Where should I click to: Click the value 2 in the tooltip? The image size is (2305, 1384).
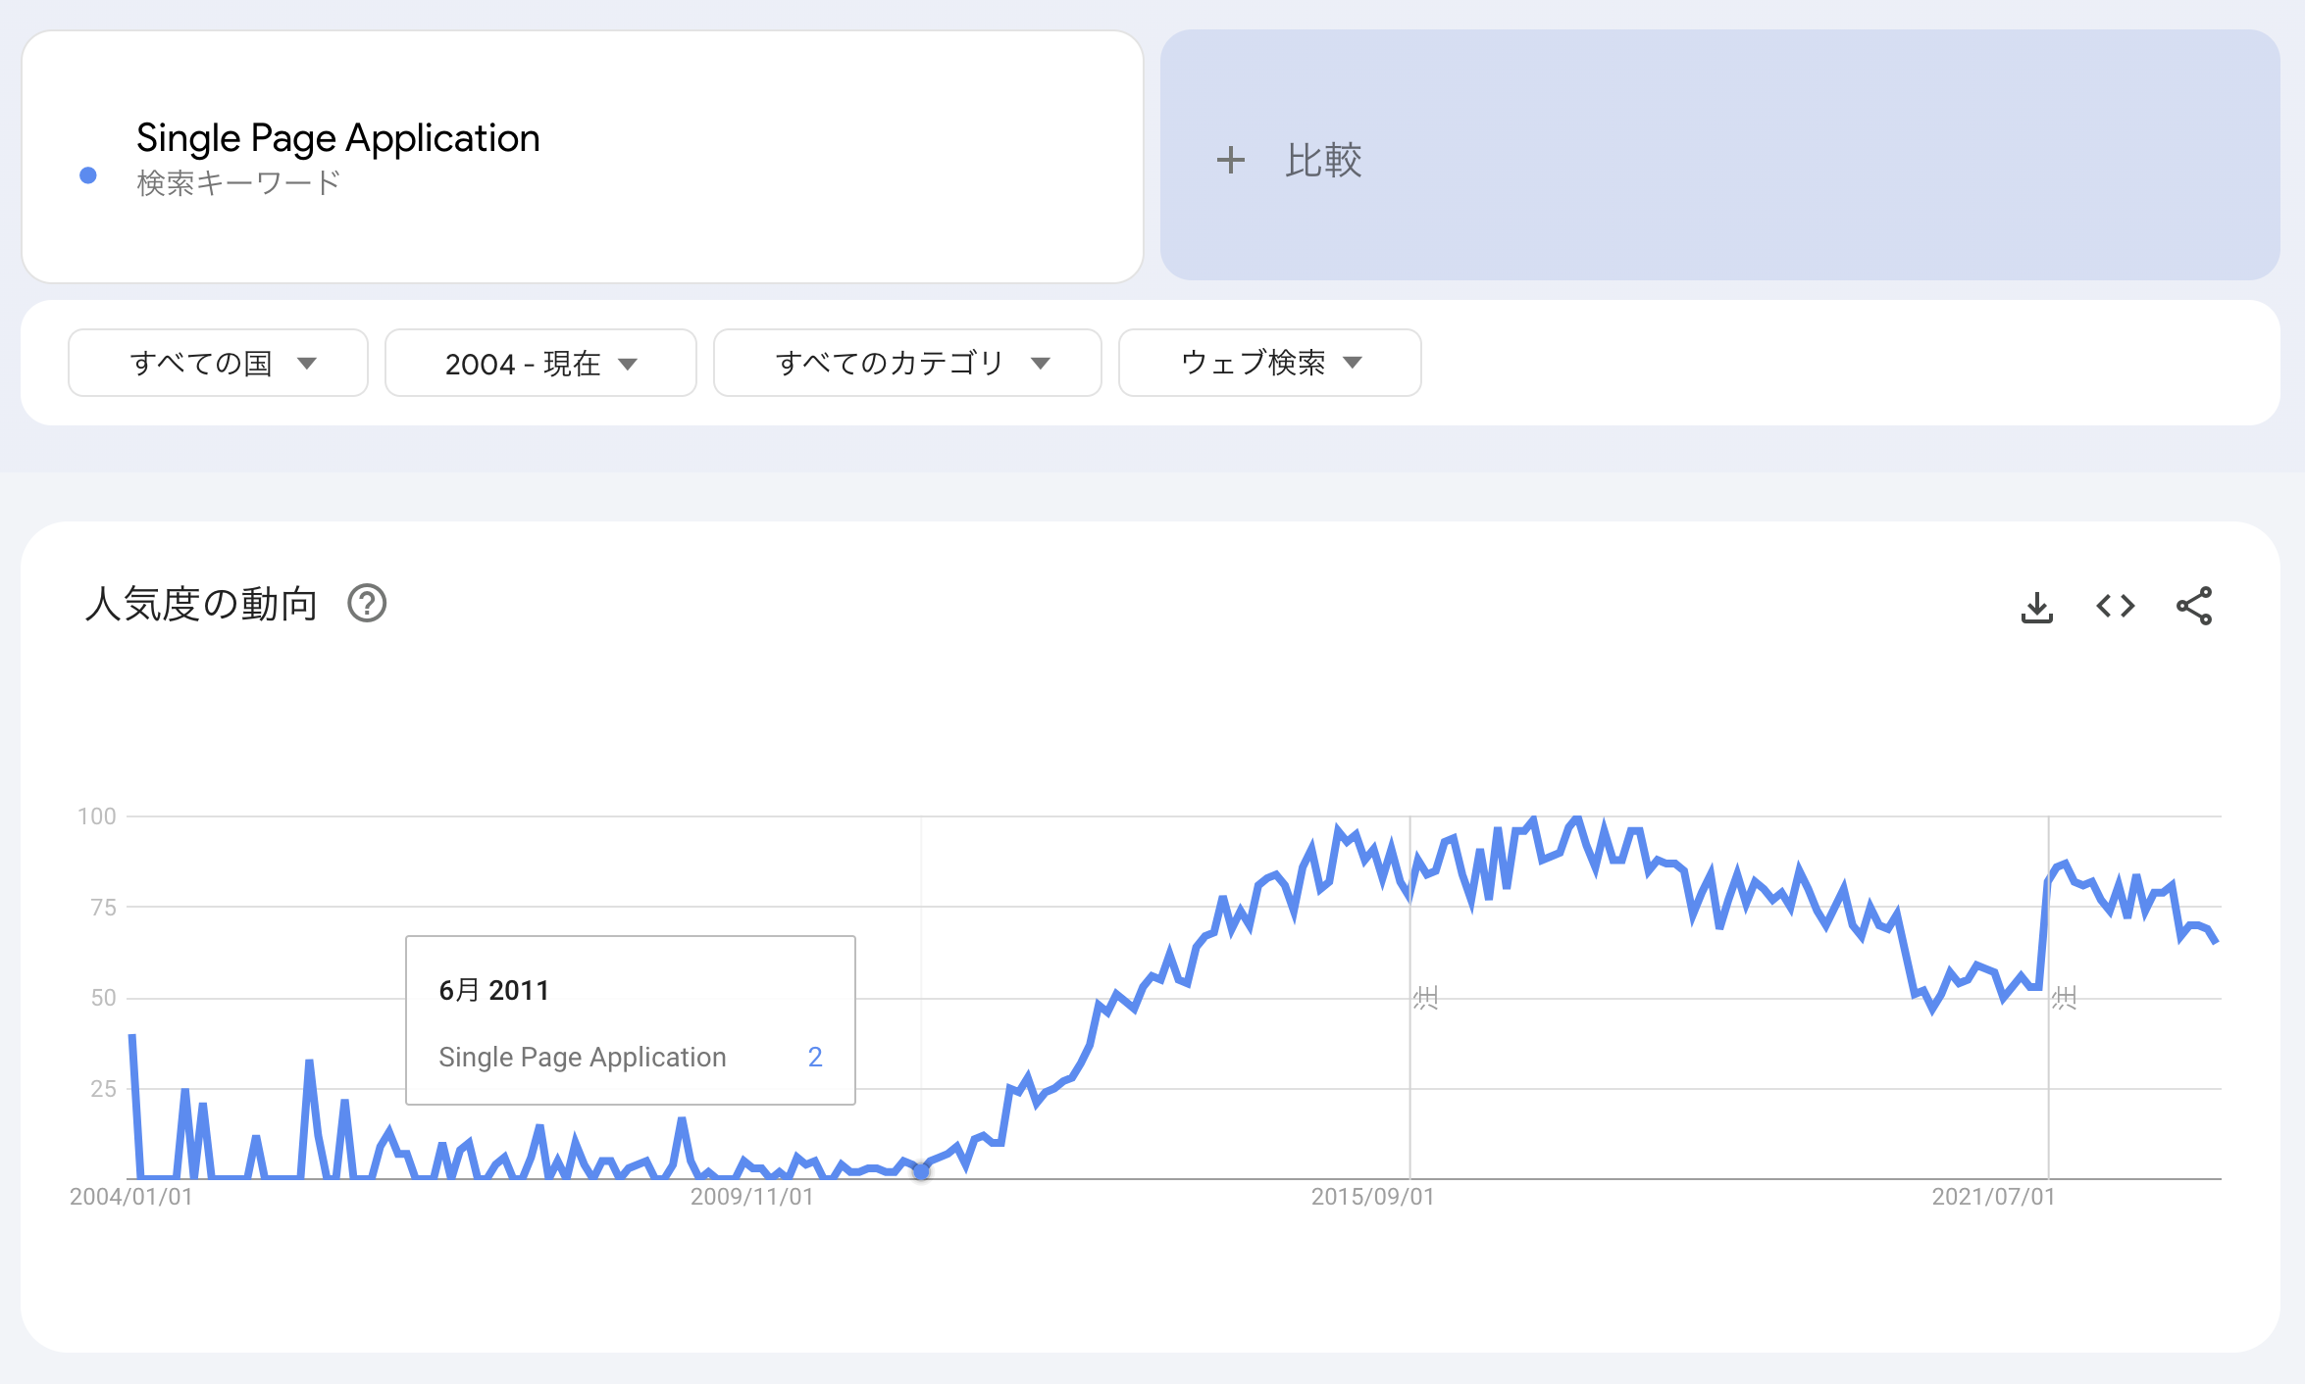(814, 1057)
